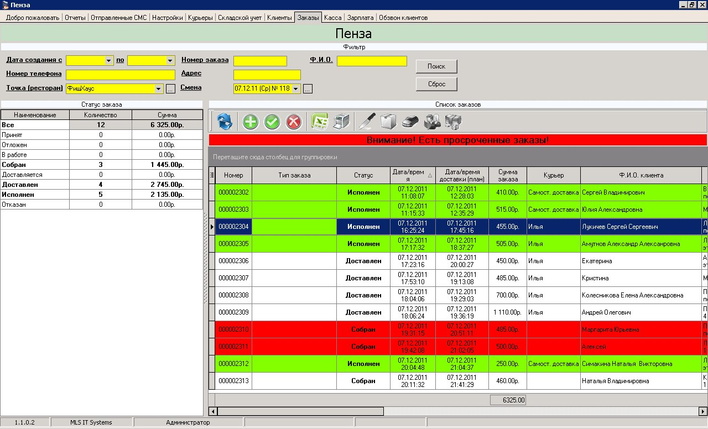This screenshot has width=708, height=429.
Task: Select order 000002302 row
Action: pos(458,192)
